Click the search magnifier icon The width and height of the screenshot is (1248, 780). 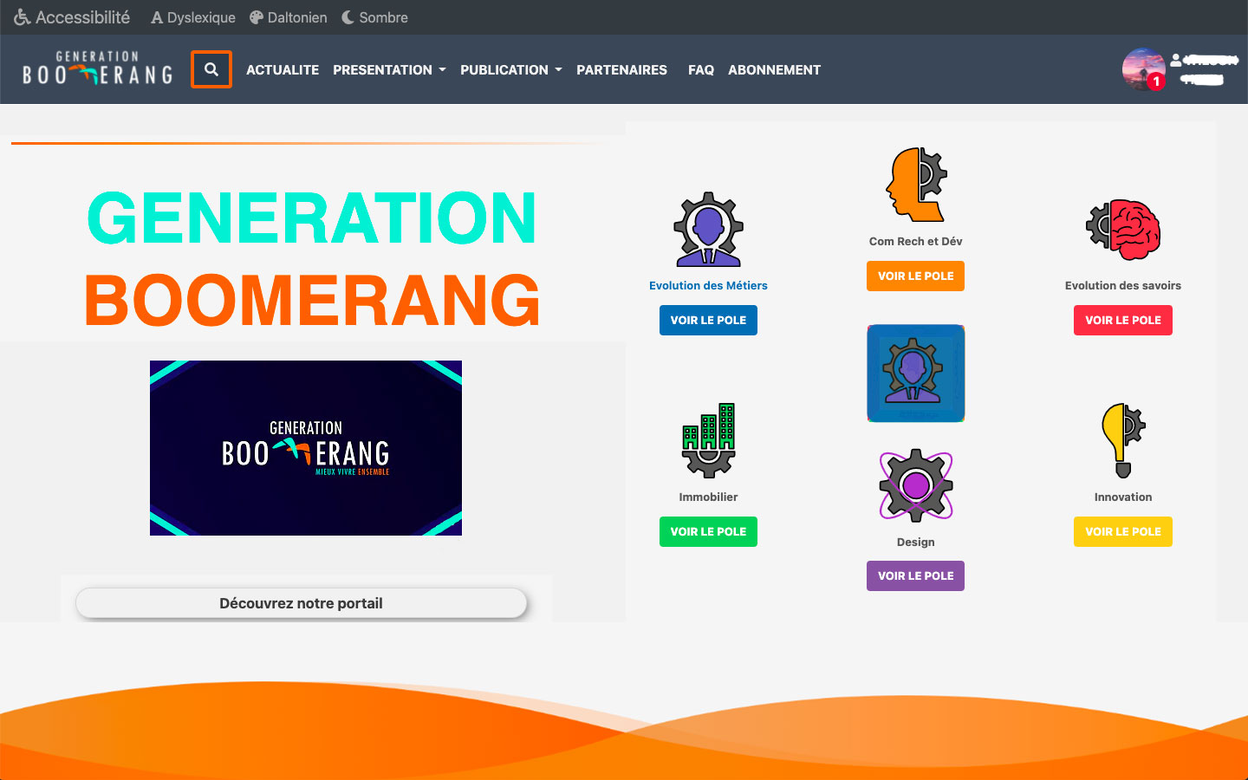211,69
